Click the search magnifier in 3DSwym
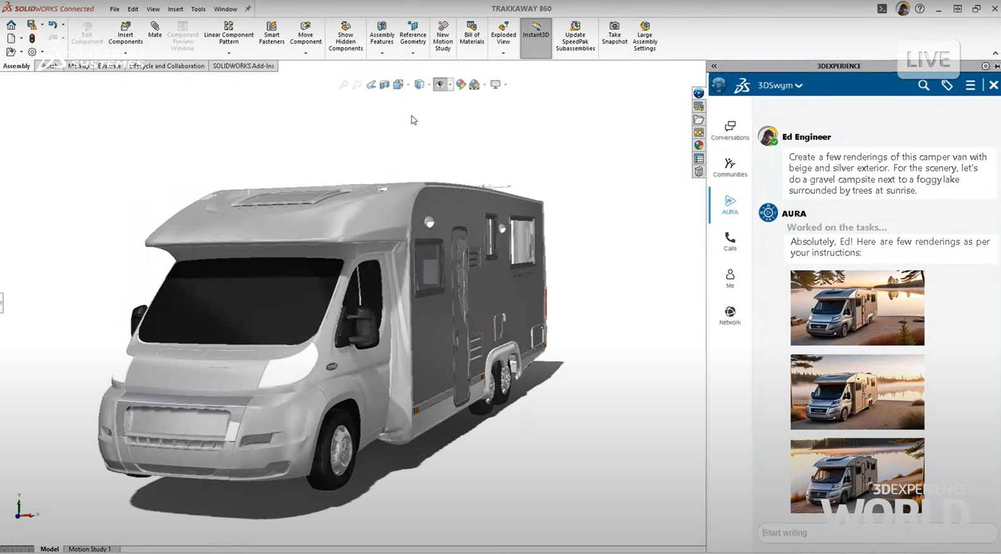Screen dimensions: 1001x554 (x=923, y=85)
